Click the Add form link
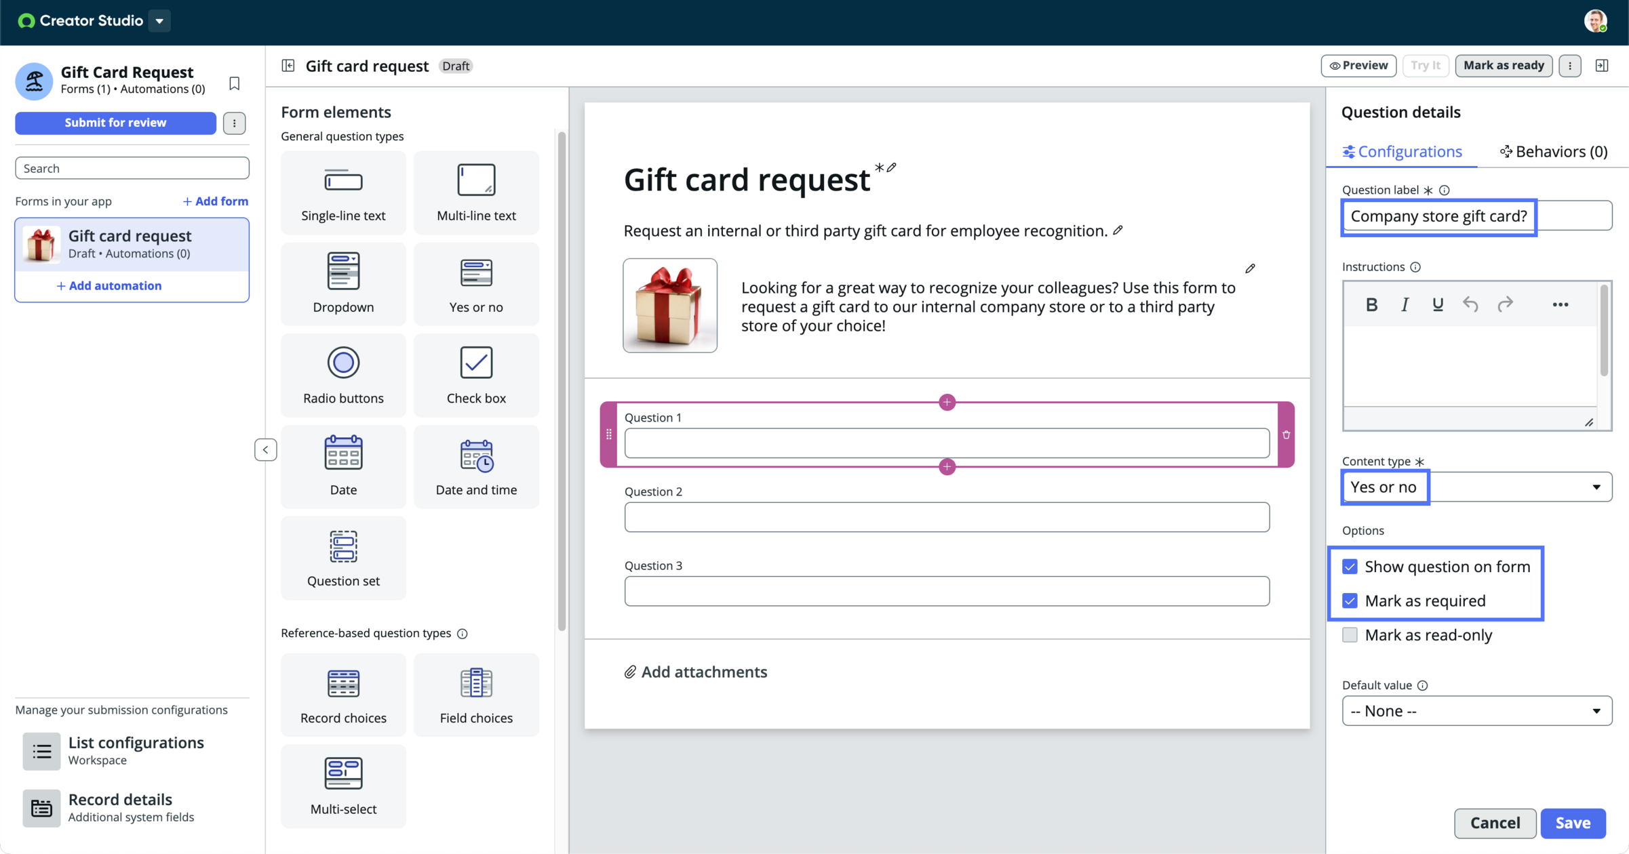The height and width of the screenshot is (854, 1629). pyautogui.click(x=216, y=201)
